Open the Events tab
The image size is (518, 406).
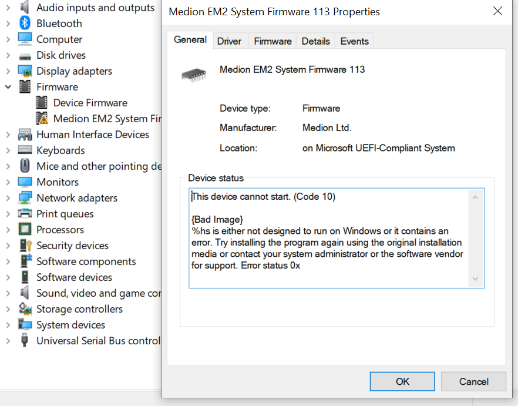point(354,41)
